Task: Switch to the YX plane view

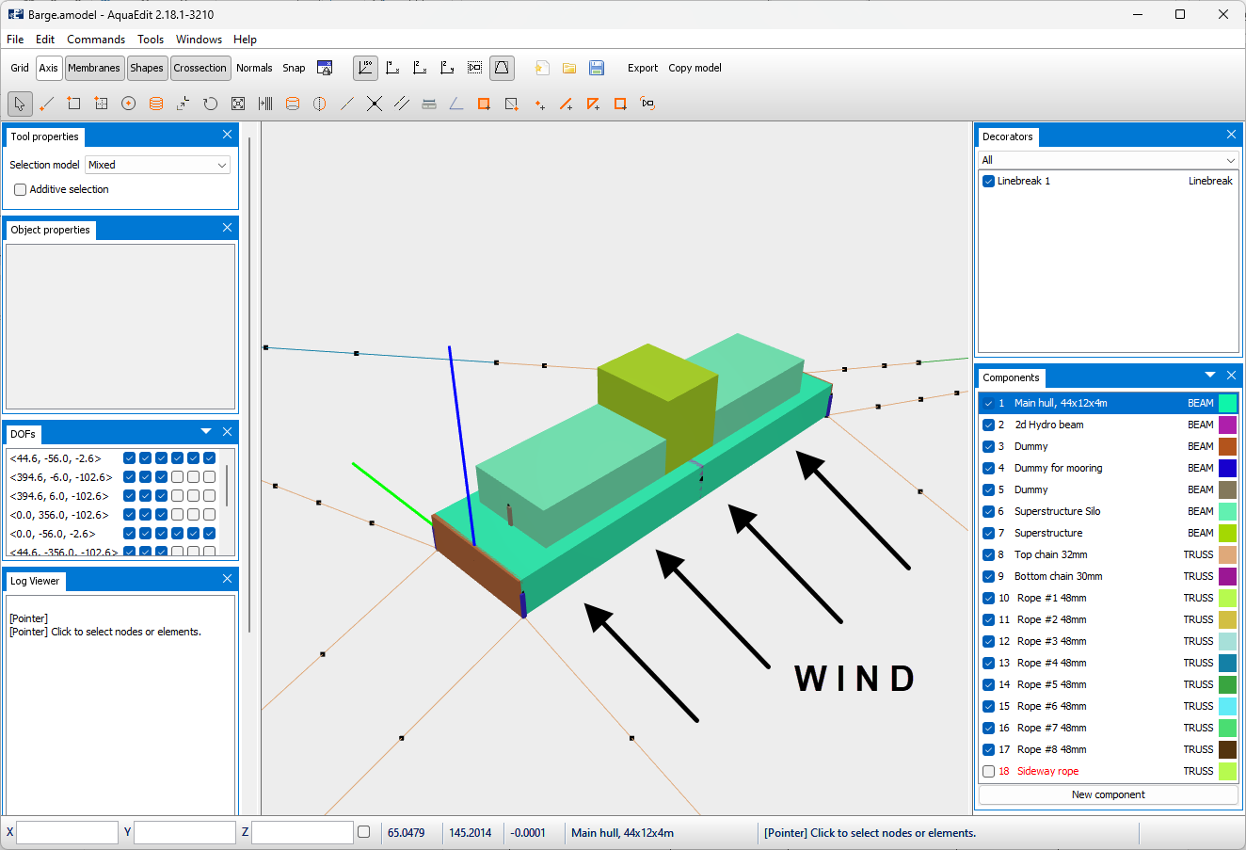Action: pyautogui.click(x=393, y=68)
